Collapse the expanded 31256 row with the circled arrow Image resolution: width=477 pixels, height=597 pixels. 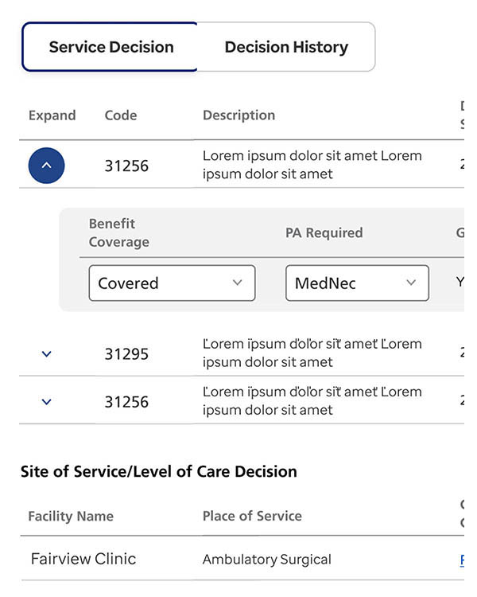point(46,166)
